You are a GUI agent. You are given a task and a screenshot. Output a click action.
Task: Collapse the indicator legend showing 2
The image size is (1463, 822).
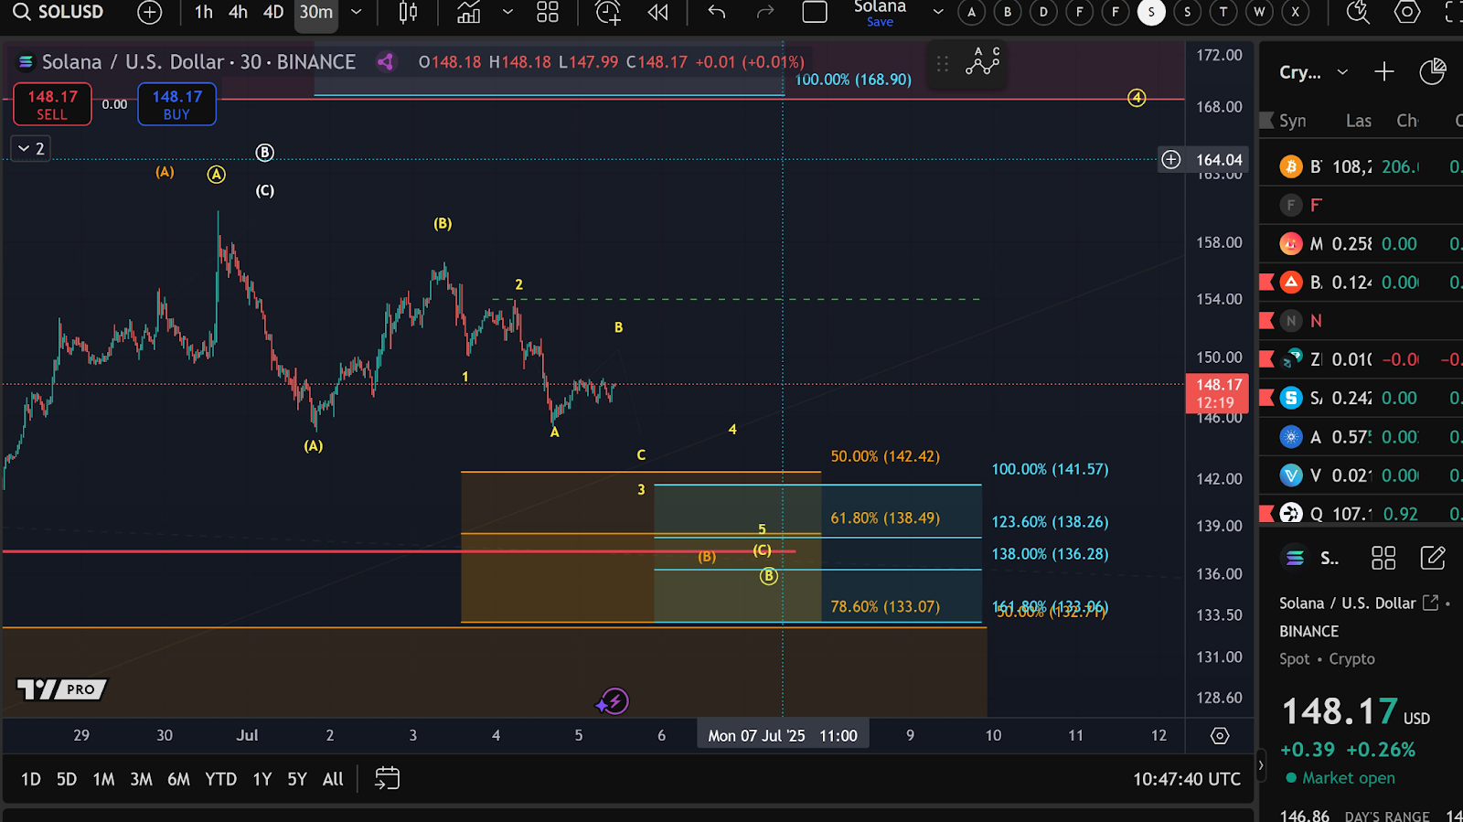31,148
